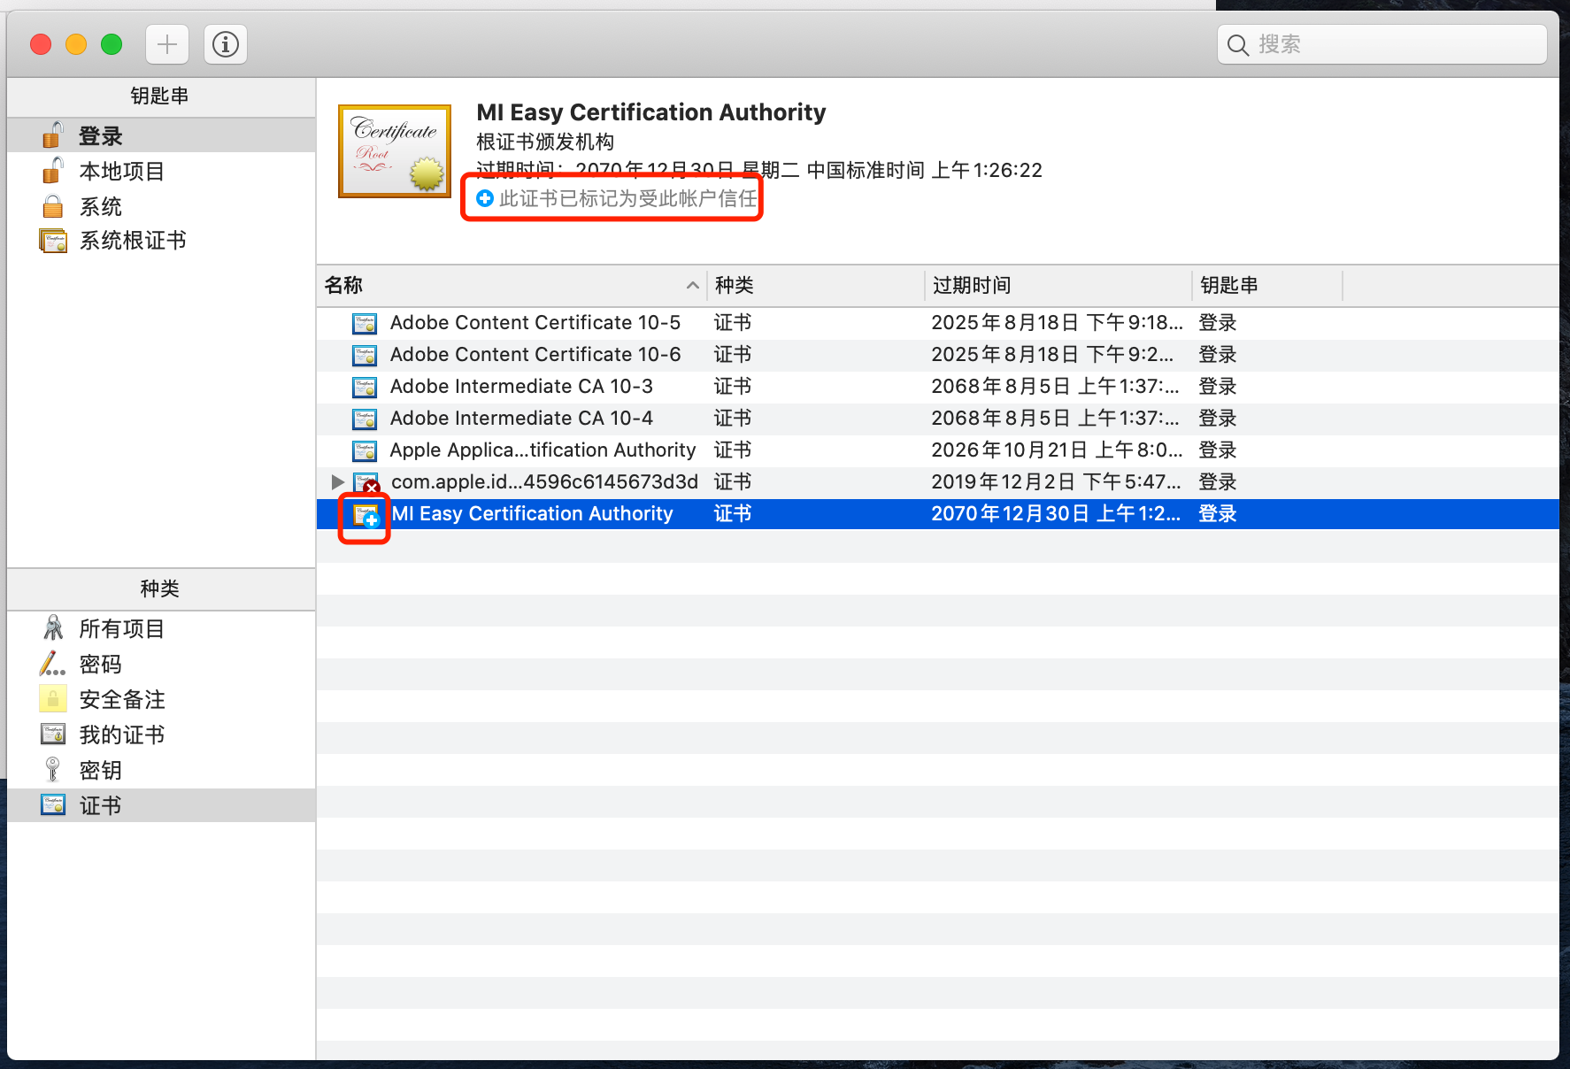This screenshot has width=1570, height=1069.
Task: Select the 系统 keychain locked padlock icon
Action: (53, 206)
